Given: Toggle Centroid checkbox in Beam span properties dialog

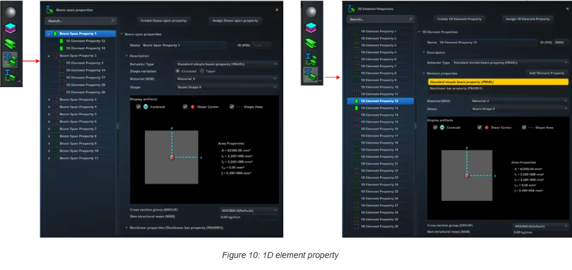Looking at the screenshot, I should [138, 107].
